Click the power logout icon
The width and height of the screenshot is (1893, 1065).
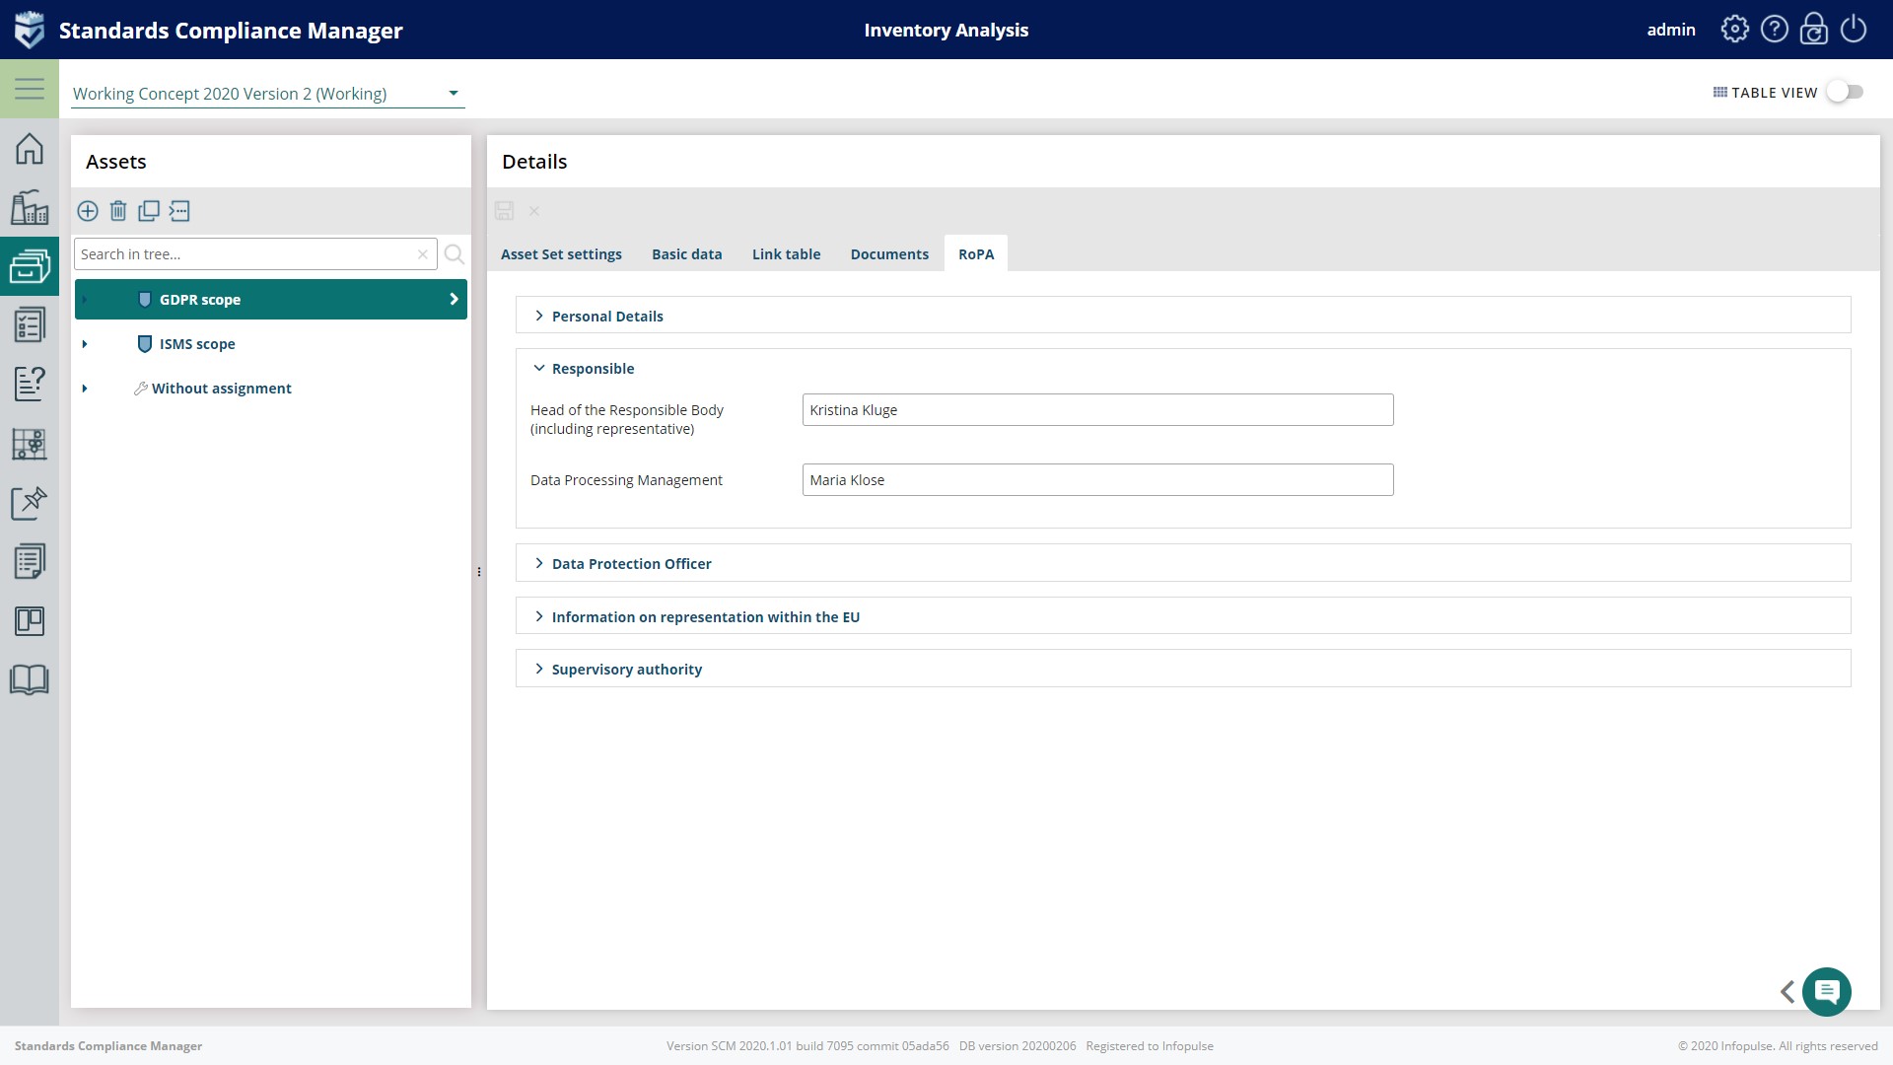click(1854, 30)
